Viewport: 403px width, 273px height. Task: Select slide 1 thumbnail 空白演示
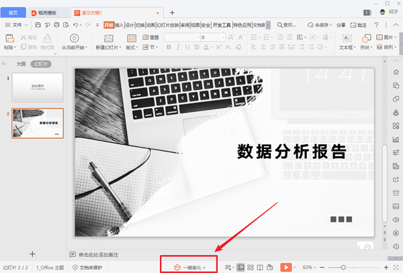pos(38,87)
